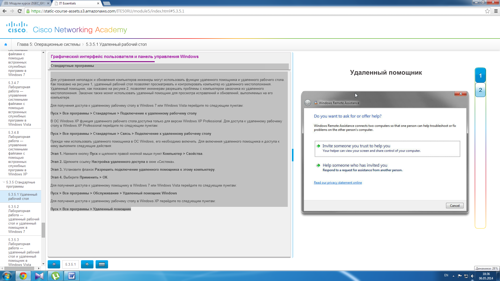Toggle fullscreen media view button
Image resolution: width=500 pixels, height=281 pixels.
click(102, 264)
